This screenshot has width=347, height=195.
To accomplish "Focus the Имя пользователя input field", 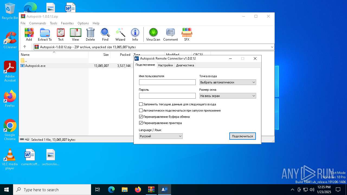I will click(x=167, y=82).
